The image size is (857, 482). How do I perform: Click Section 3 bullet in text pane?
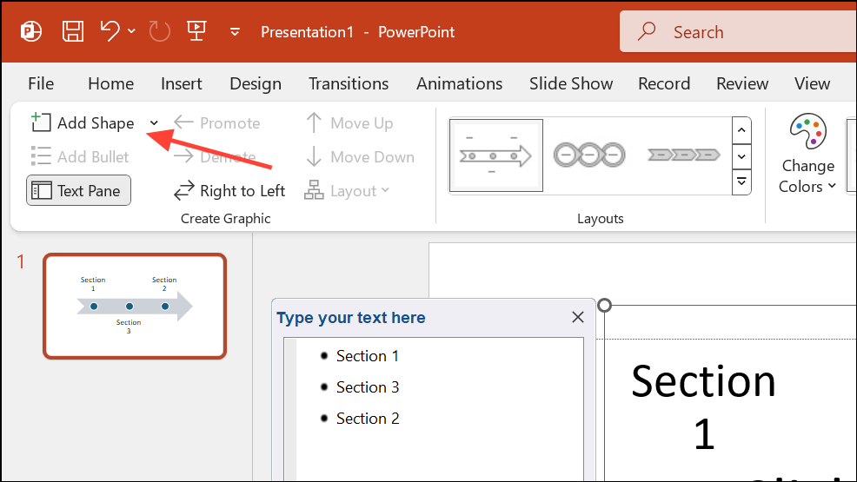point(368,387)
